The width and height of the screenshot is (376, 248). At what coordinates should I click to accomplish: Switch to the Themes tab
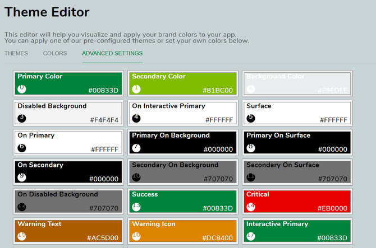coord(16,54)
